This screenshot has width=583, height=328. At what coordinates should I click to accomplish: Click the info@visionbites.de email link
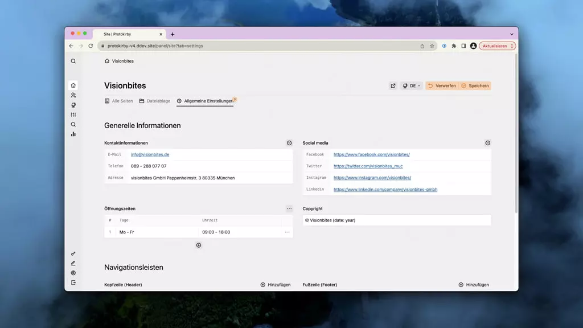pyautogui.click(x=150, y=154)
